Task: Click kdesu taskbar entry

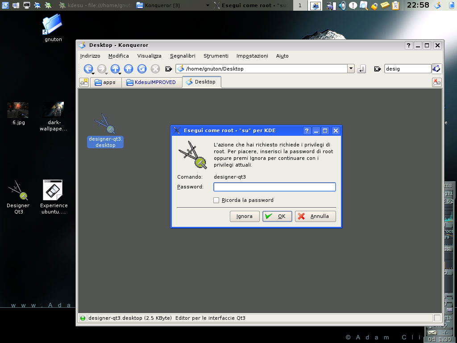Action: (x=96, y=5)
